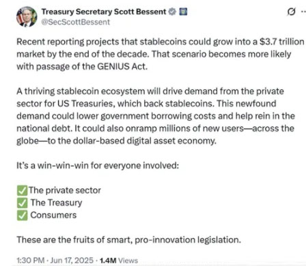This screenshot has width=306, height=266.
Task: Click the slashed-circle Grok icon
Action: (291, 12)
